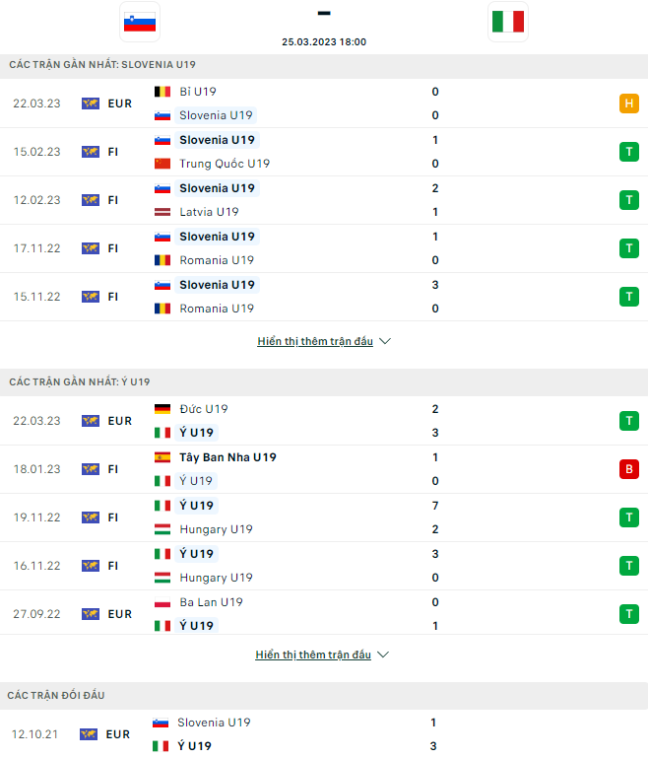Expand more Ý U19 matches chevron
This screenshot has height=758, width=648.
click(x=383, y=655)
